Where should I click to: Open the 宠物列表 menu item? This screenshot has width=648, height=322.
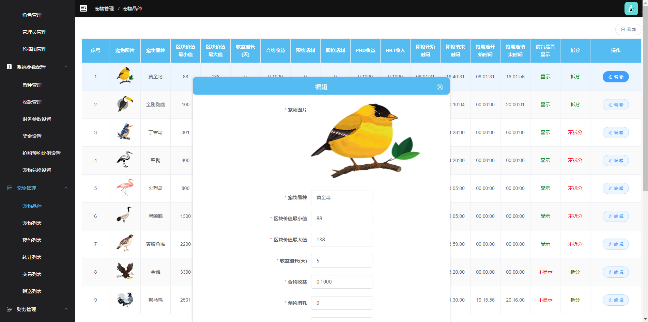click(32, 223)
